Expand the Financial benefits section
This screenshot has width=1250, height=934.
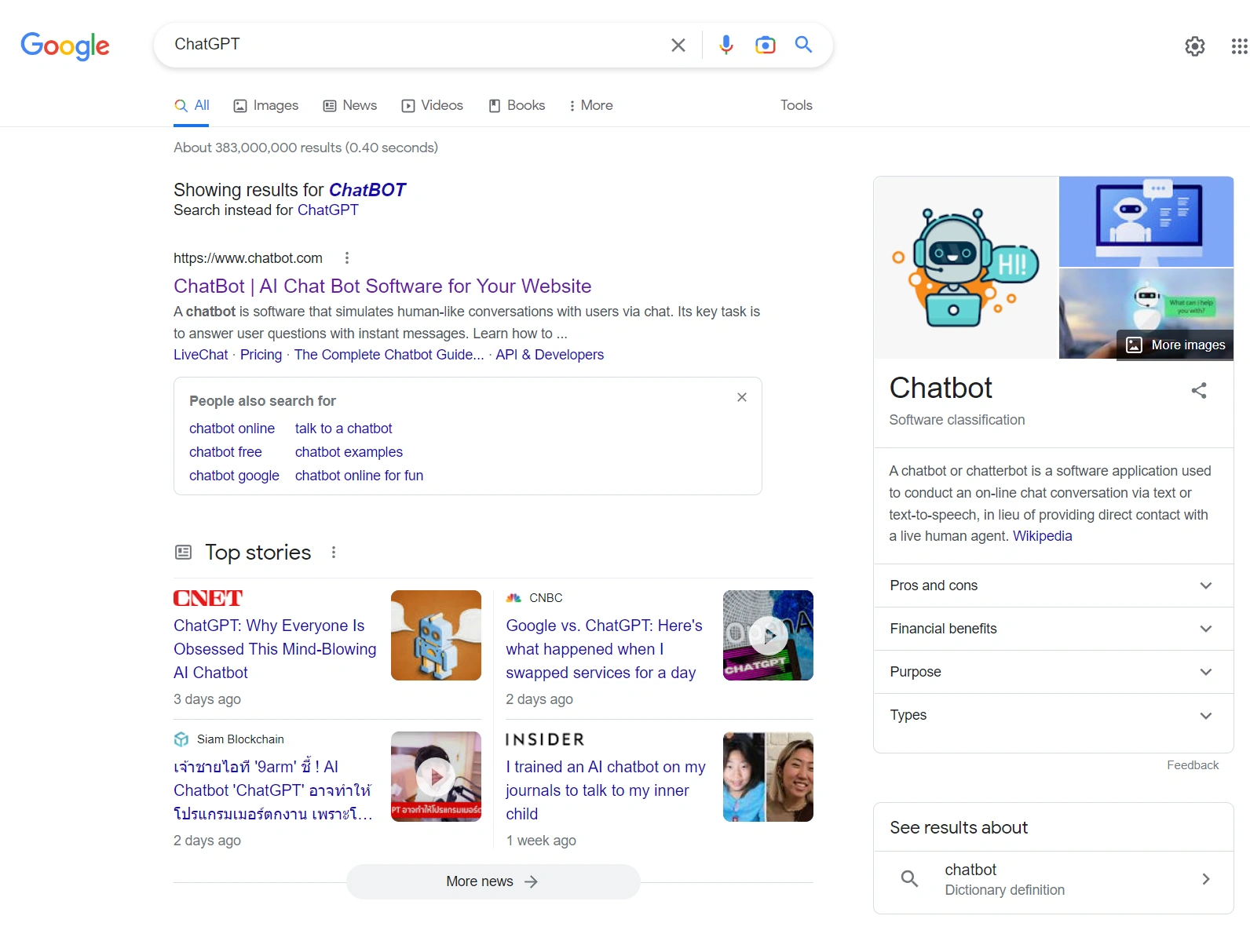[x=1053, y=629]
